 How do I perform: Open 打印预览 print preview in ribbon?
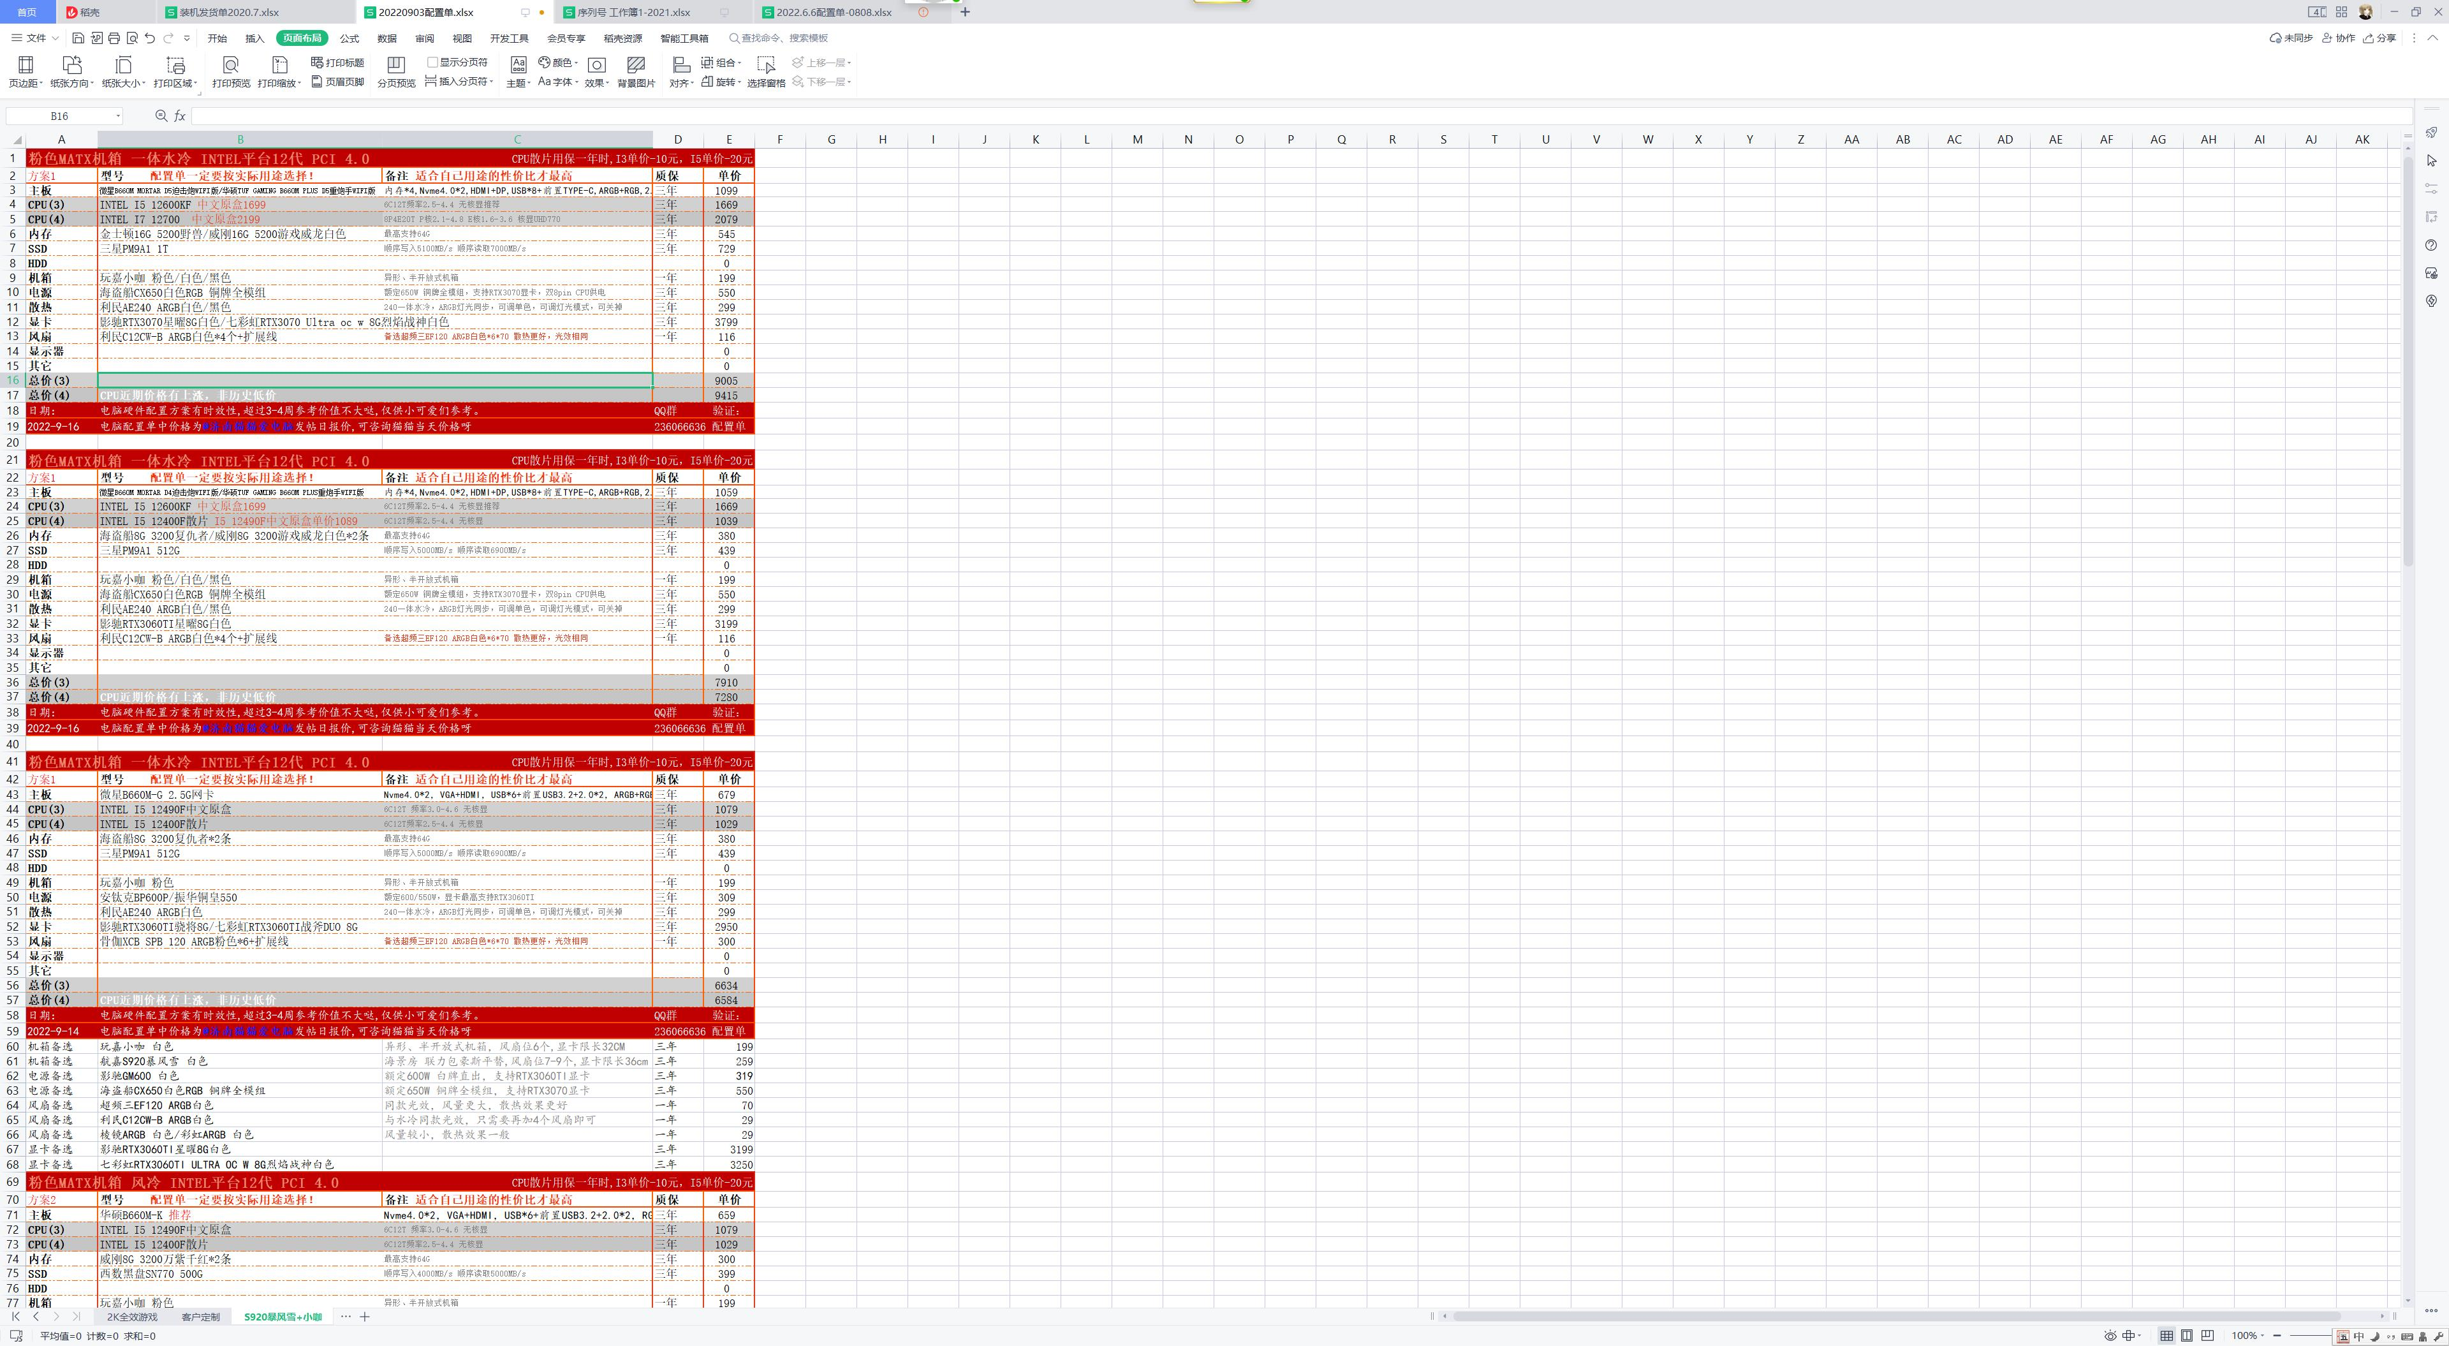[231, 72]
